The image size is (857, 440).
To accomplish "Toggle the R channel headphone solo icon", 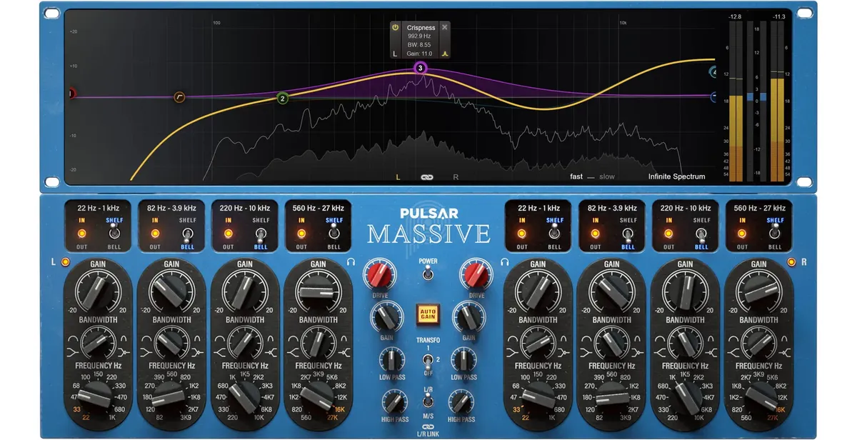I will coord(505,262).
